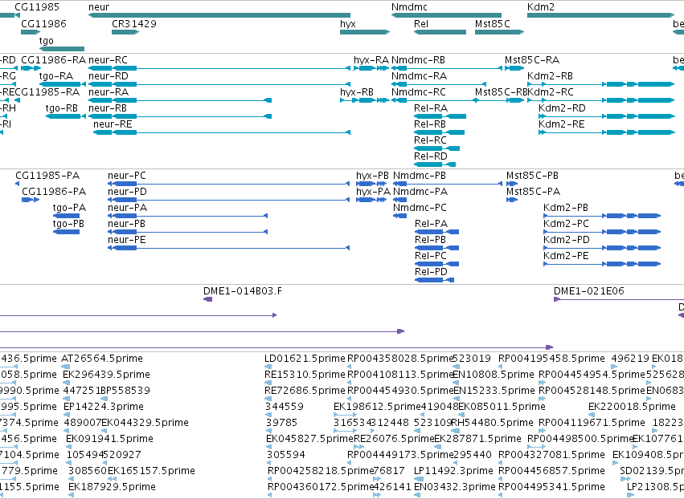Select transcript Kdm2-RE
Screen dimensions: 684x499
561,124
